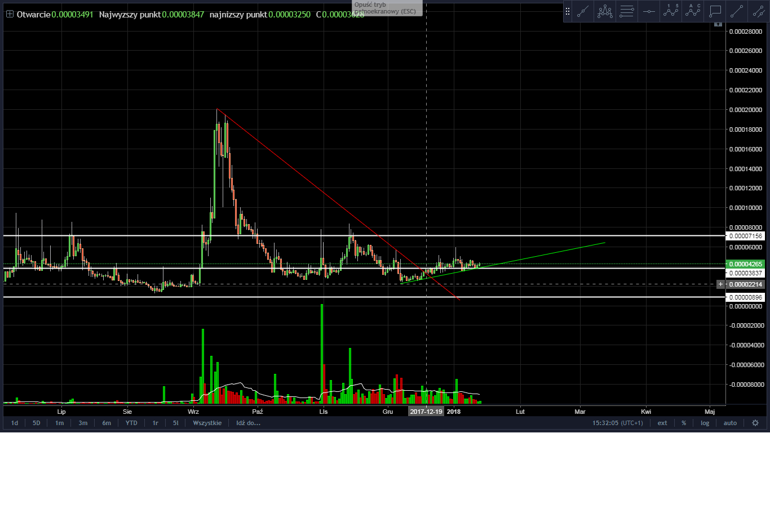Click the Mar month label
Viewport: 770px width, 509px height.
click(580, 412)
